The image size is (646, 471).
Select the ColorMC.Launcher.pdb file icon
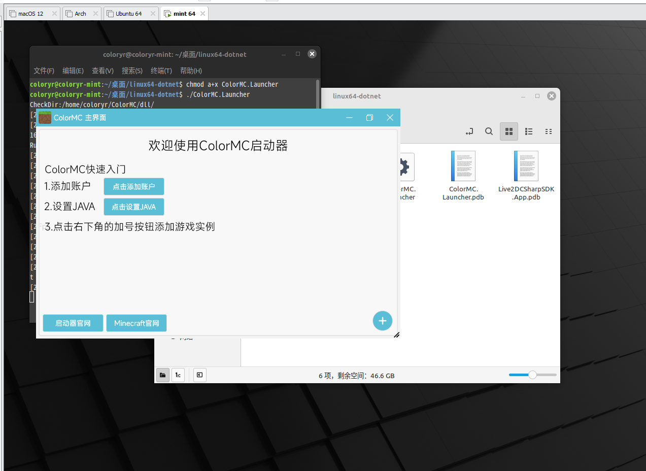(463, 166)
